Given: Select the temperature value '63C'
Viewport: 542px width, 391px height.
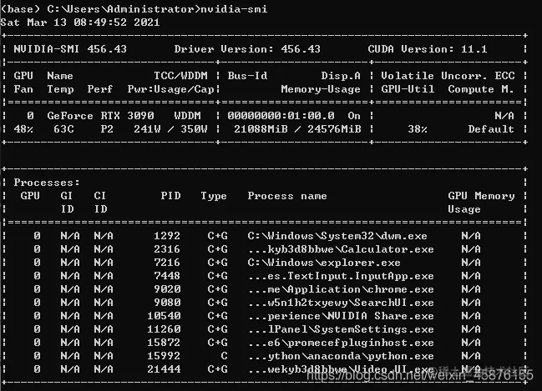Looking at the screenshot, I should pos(63,129).
